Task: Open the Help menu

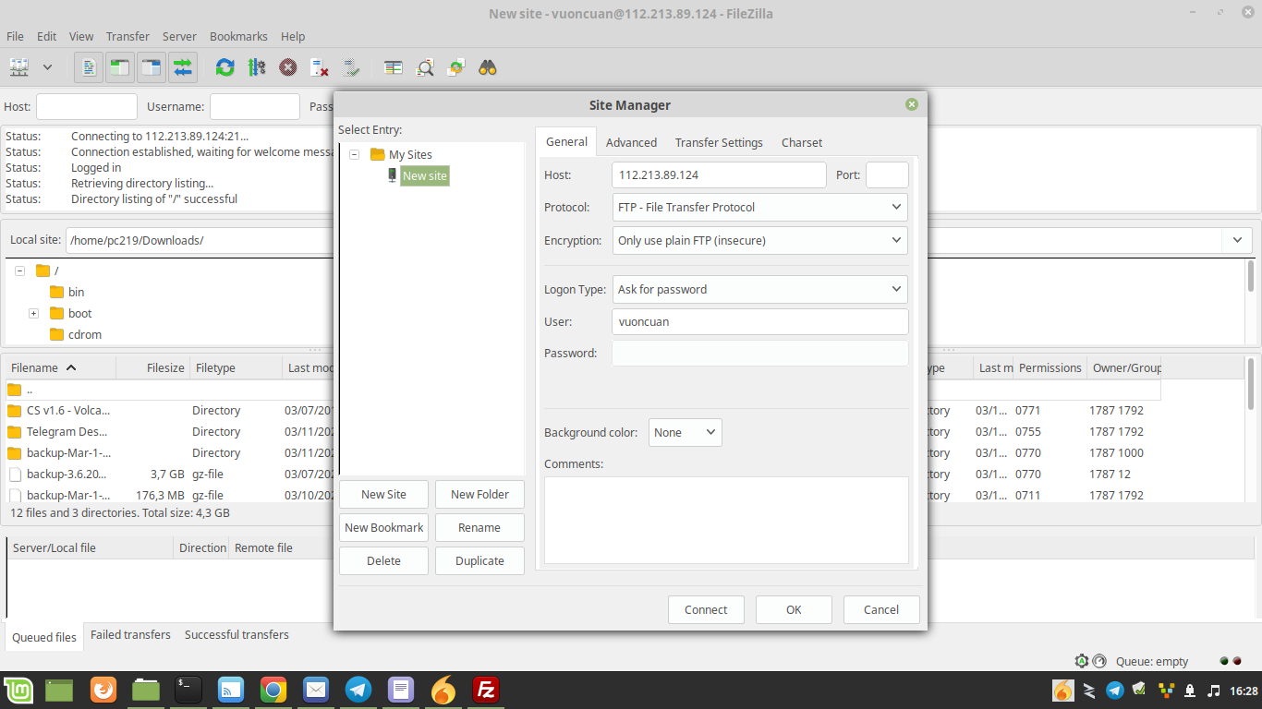Action: tap(293, 36)
